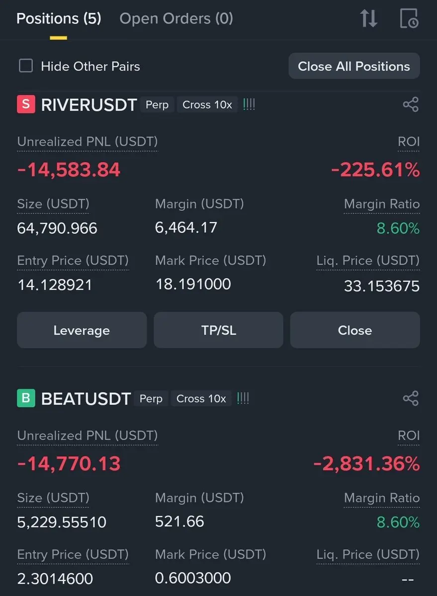The width and height of the screenshot is (437, 596).
Task: Show RIVERUSDT Margin Ratio explanation
Action: [382, 204]
